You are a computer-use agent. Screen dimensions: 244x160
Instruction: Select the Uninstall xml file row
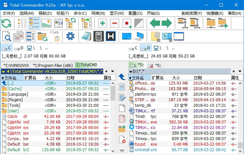(x=183, y=150)
